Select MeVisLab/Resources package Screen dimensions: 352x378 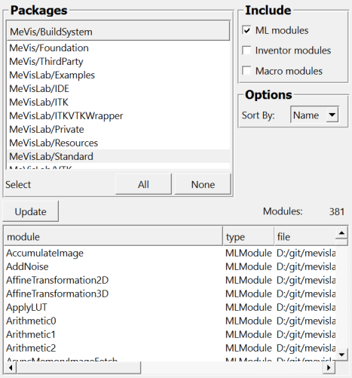(118, 143)
